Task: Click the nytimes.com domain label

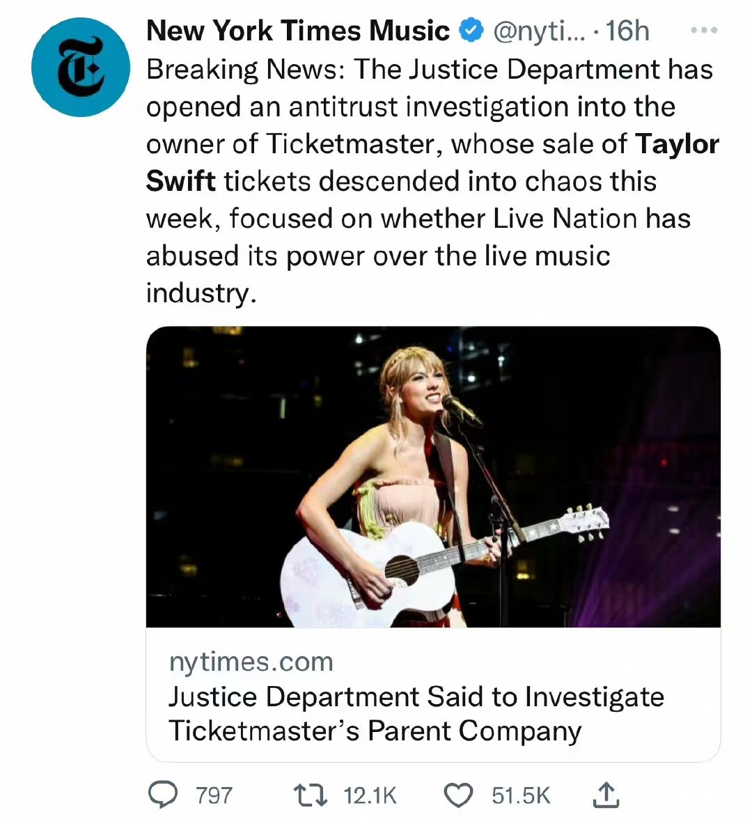Action: [251, 662]
